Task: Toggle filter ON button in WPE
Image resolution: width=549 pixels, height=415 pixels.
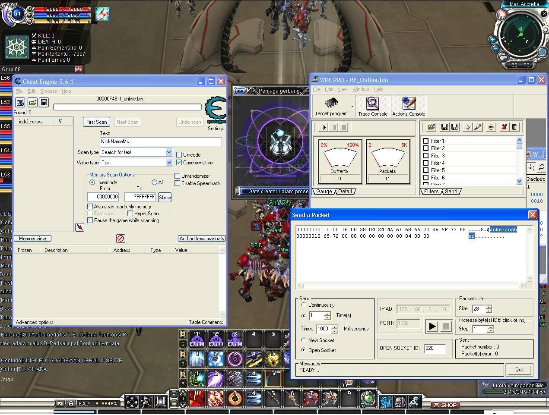Action: [x=491, y=127]
